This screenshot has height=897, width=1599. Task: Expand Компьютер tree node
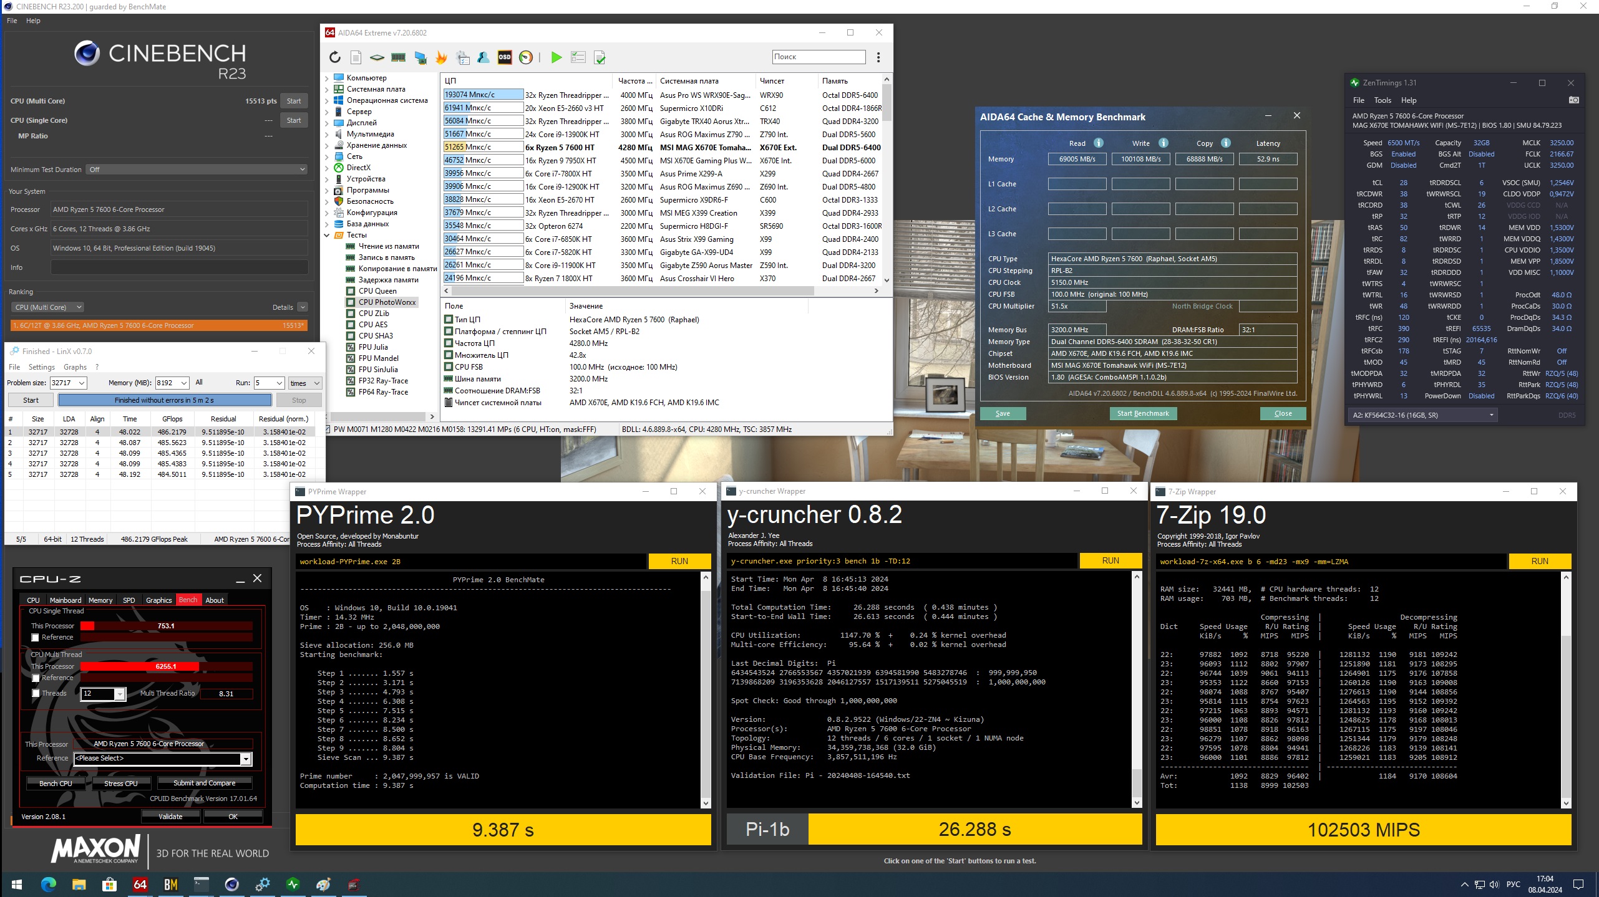(x=327, y=78)
